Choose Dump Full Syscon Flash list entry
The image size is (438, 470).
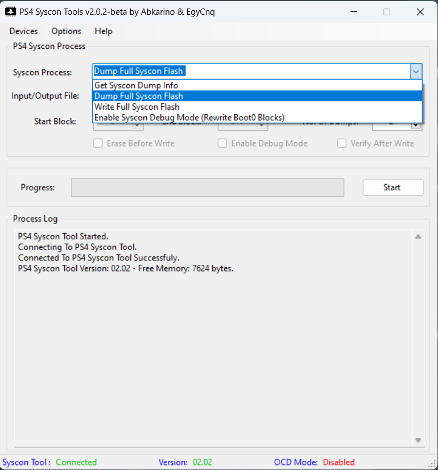coord(258,96)
